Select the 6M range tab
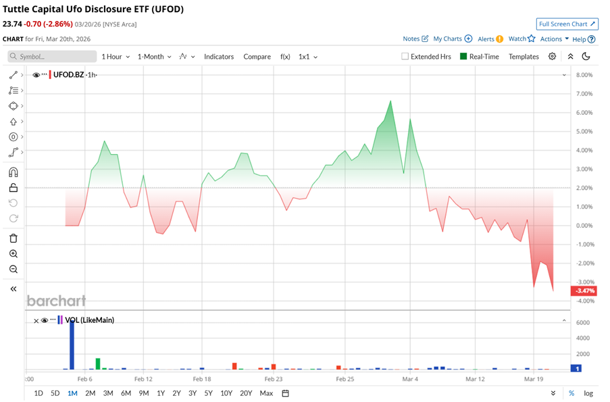The image size is (610, 402). coord(126,393)
